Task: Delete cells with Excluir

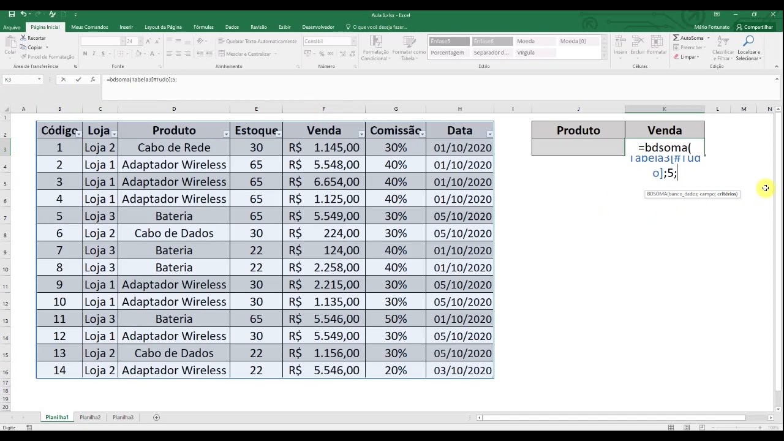Action: point(638,45)
